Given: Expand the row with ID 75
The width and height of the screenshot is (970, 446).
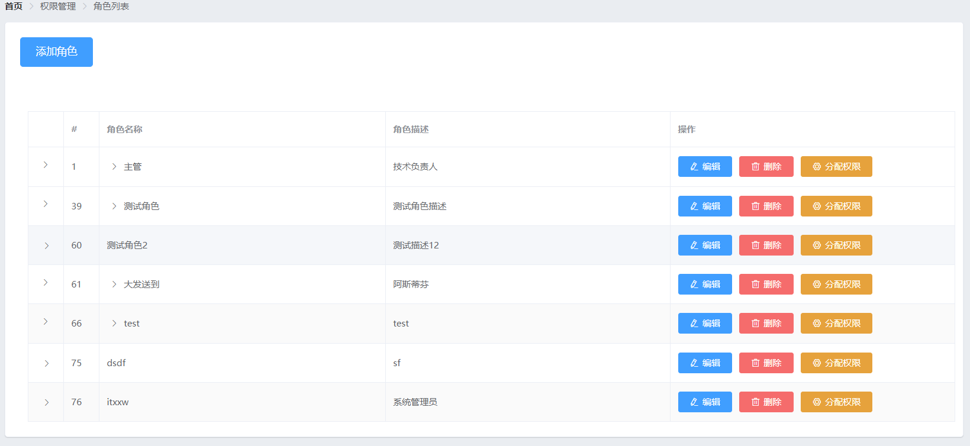Looking at the screenshot, I should pos(46,363).
